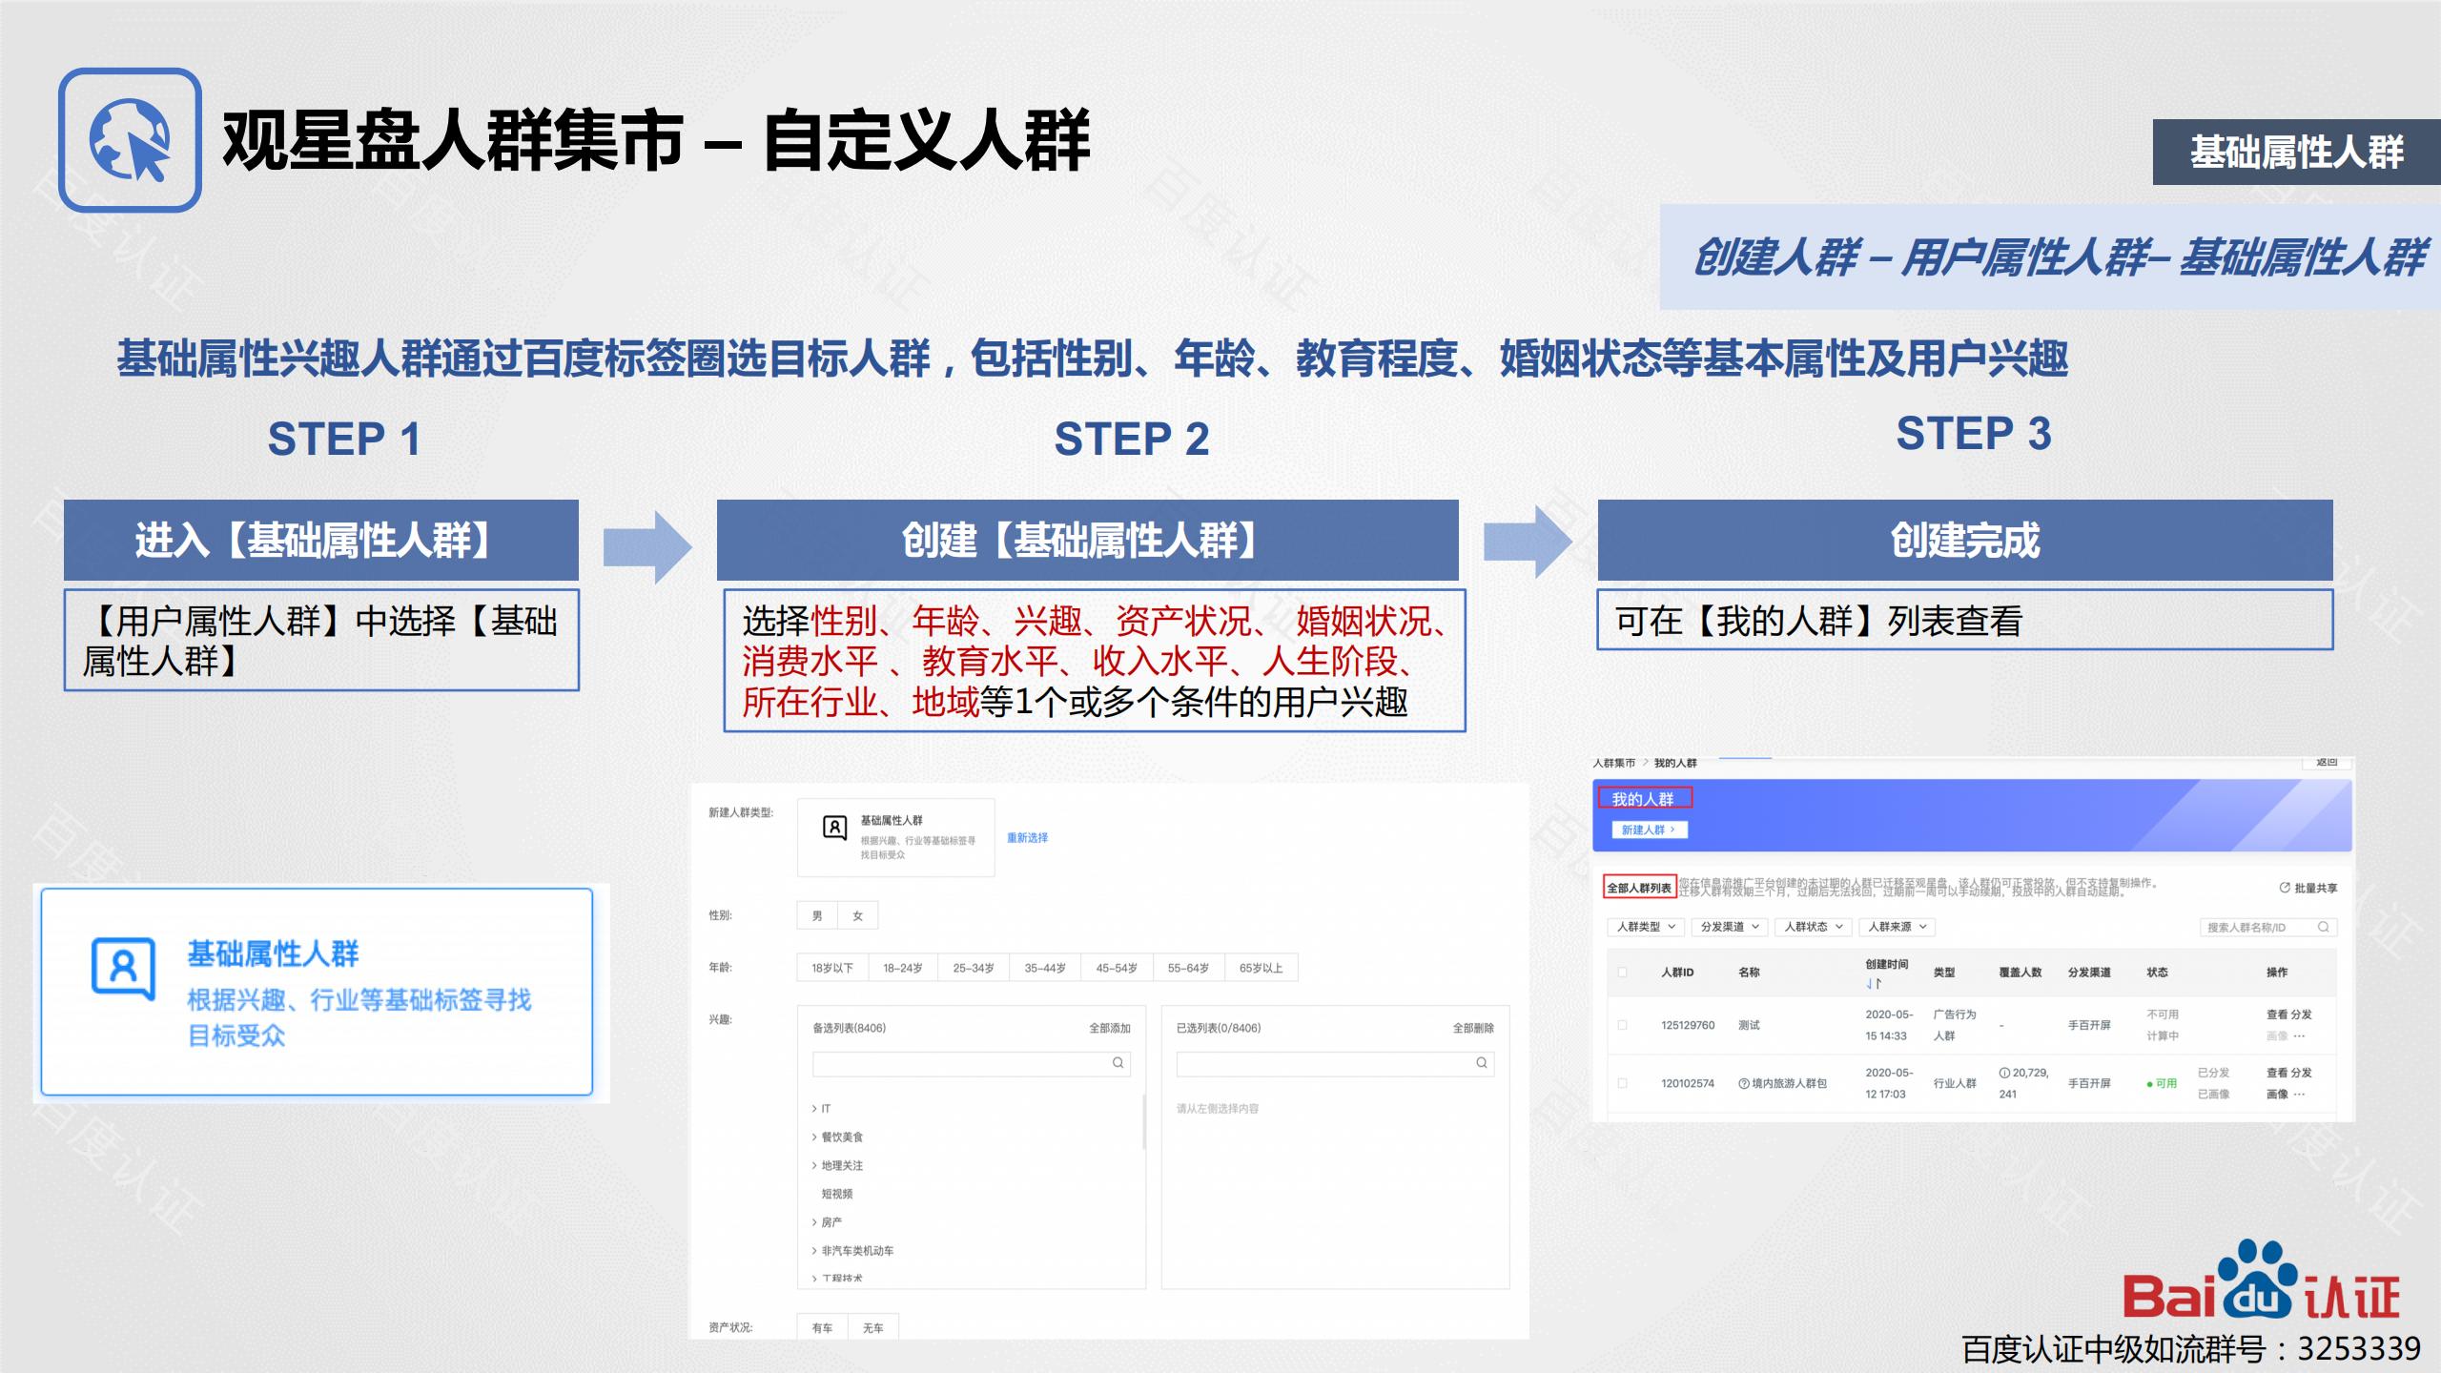The image size is (2441, 1373).
Task: Tick the checkbox for row 125129760
Action: pos(1623,1025)
